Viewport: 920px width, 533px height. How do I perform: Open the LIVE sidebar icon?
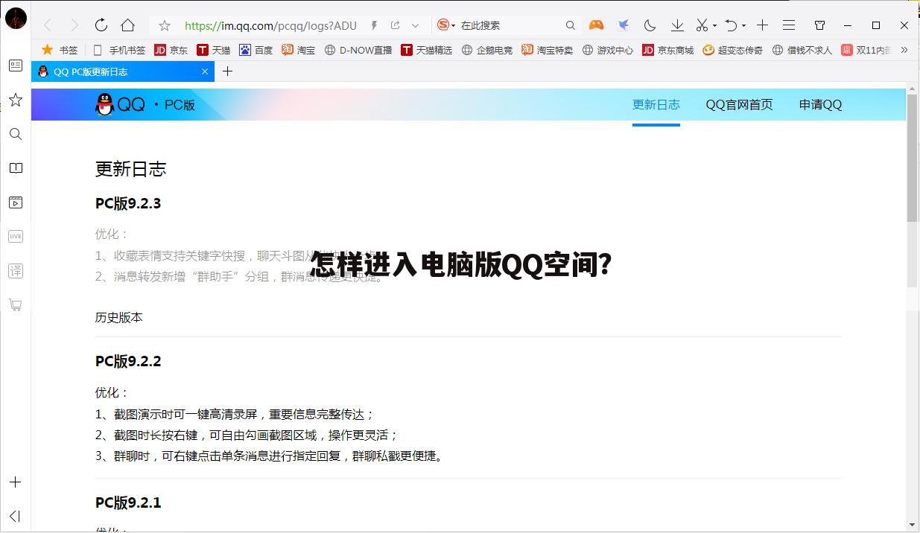[15, 236]
